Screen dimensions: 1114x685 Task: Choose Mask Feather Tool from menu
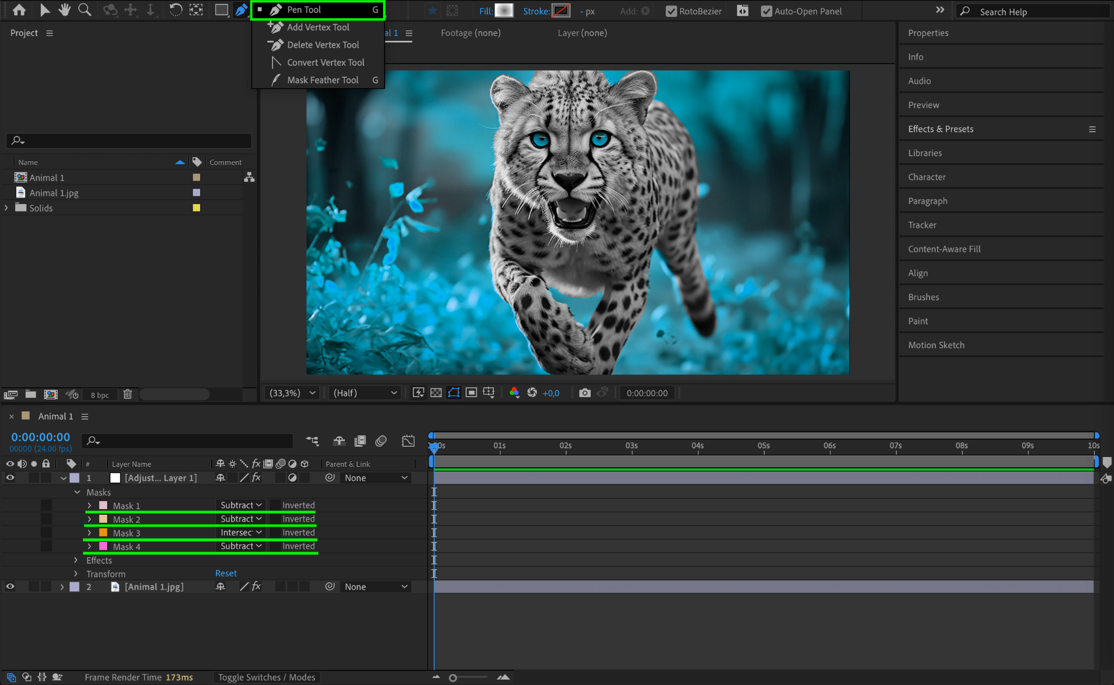(x=323, y=80)
